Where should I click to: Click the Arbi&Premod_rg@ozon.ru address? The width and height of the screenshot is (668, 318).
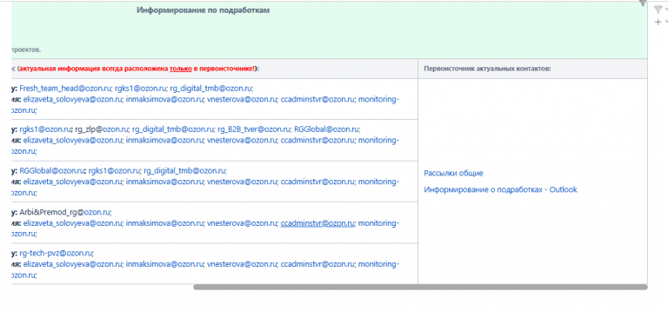[x=64, y=212]
